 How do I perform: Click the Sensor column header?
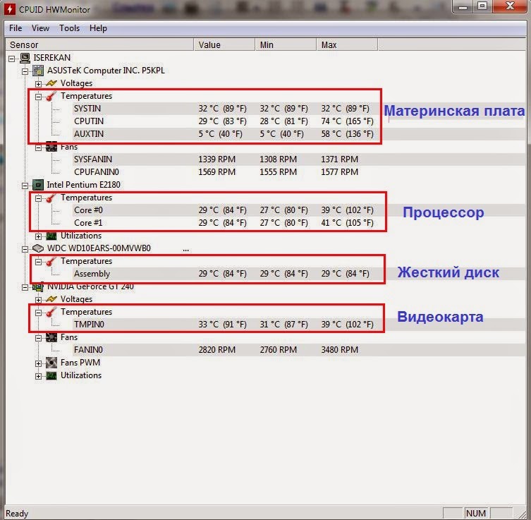[100, 44]
